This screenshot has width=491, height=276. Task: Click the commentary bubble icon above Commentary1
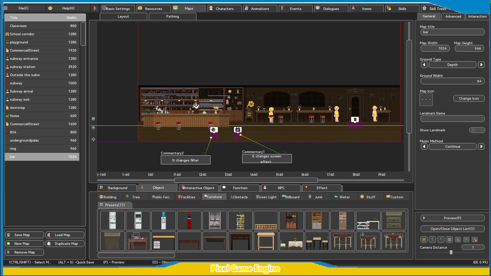click(x=238, y=130)
